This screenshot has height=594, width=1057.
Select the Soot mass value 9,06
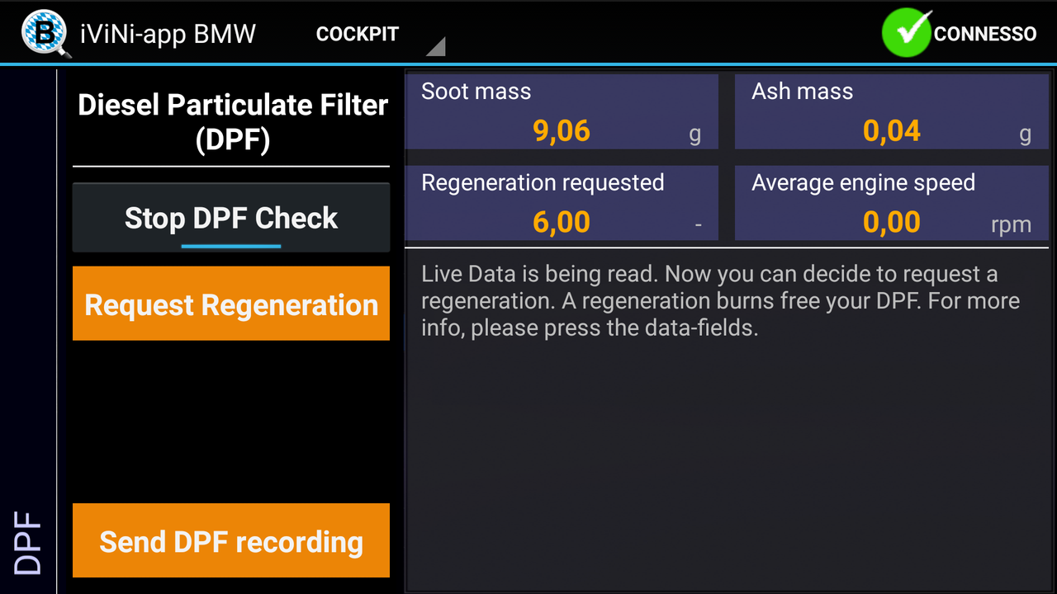(x=562, y=131)
